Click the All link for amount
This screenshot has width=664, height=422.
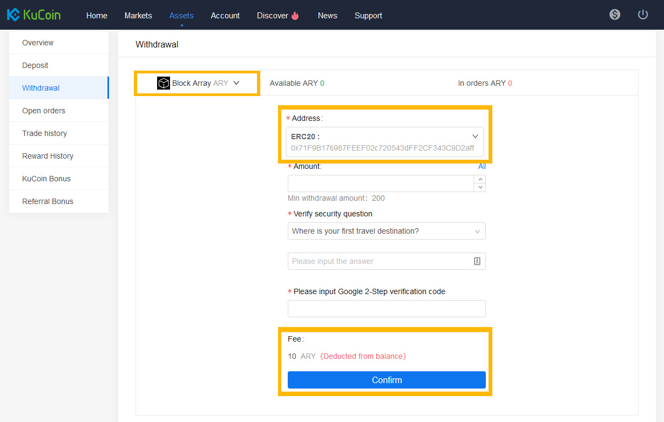point(482,166)
